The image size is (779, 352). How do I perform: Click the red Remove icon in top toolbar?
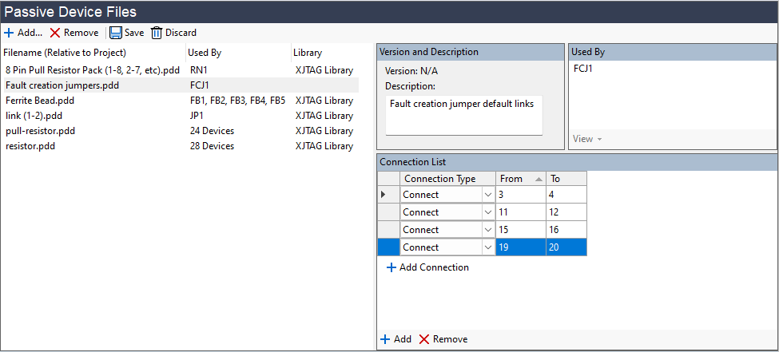55,33
